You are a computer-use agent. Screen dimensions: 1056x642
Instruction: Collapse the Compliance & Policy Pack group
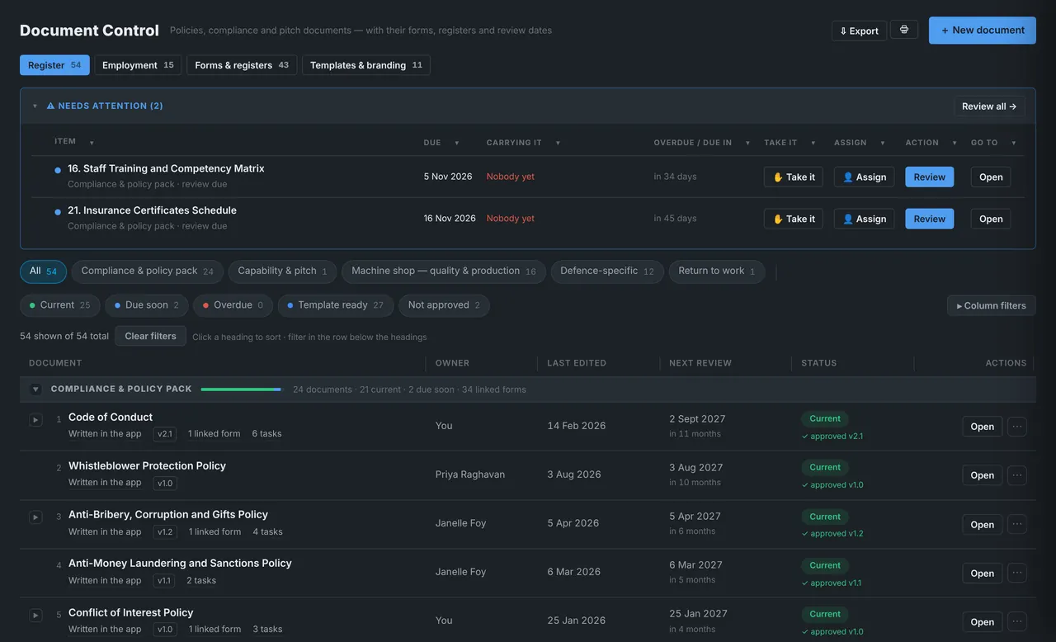tap(35, 389)
